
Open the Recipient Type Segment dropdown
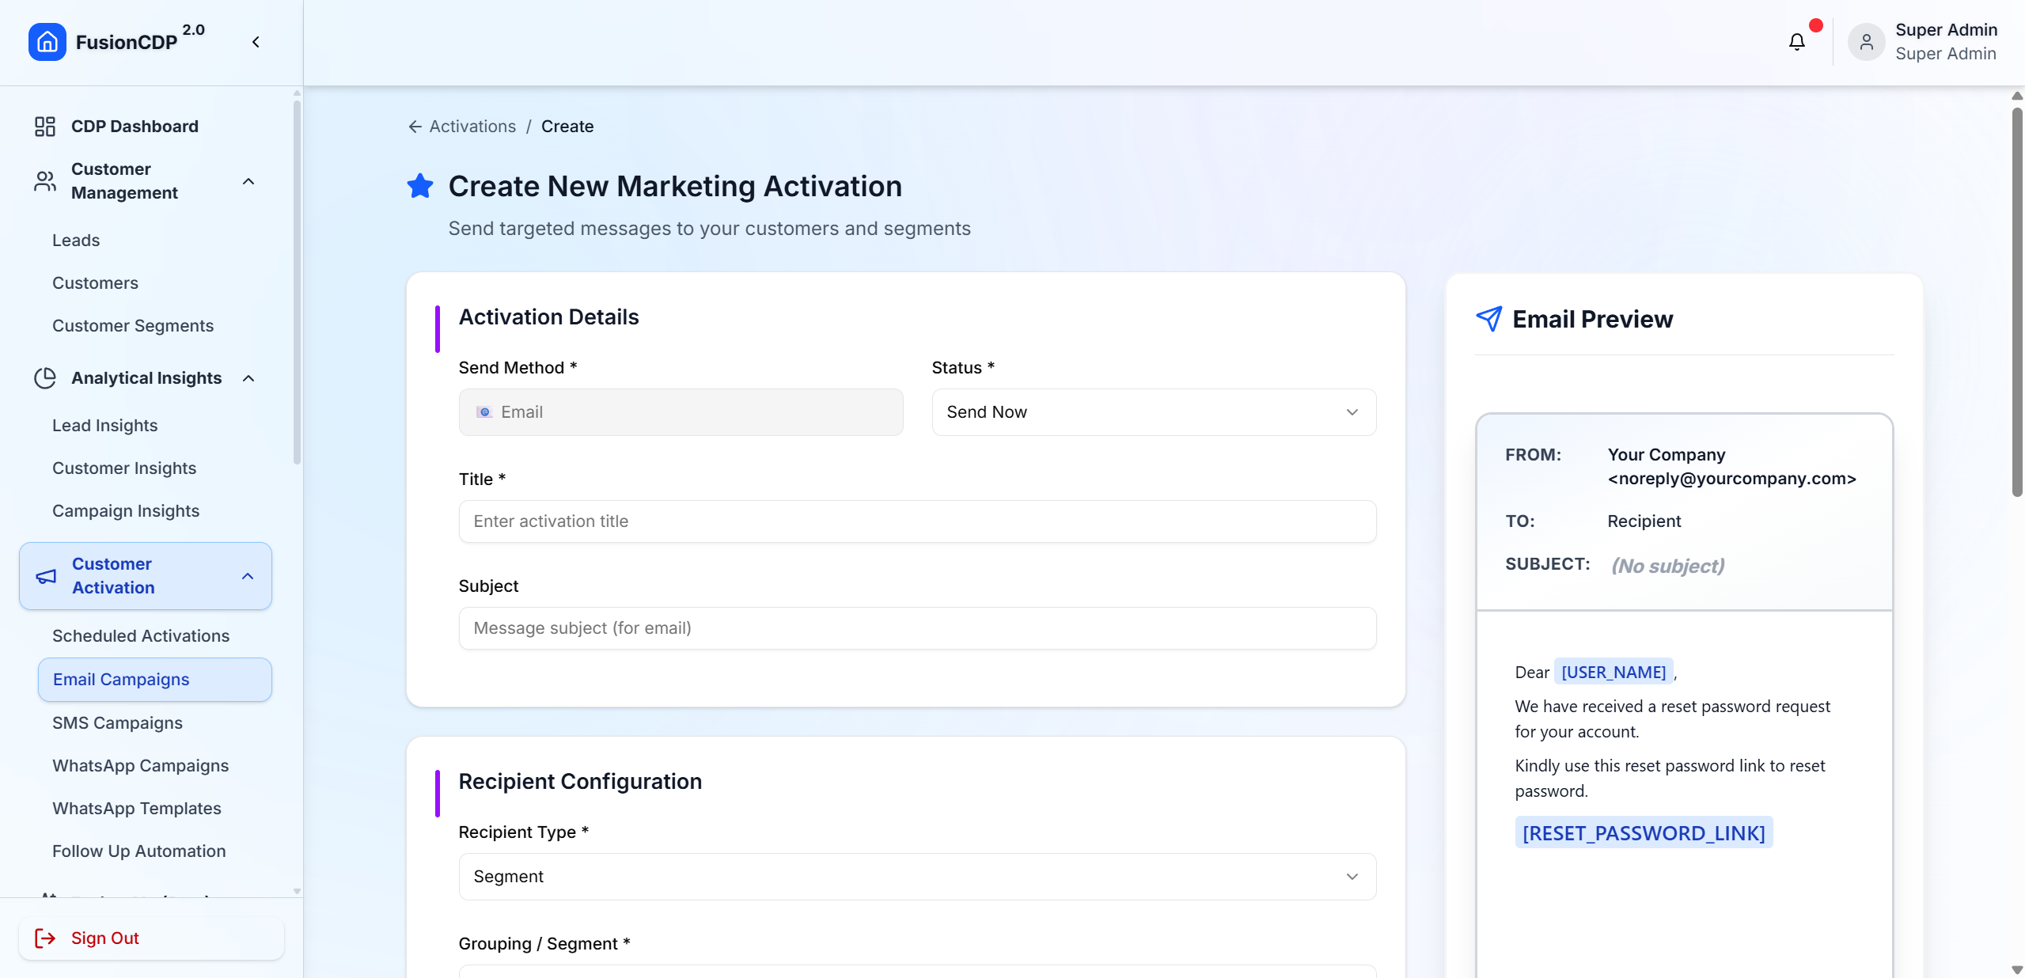916,877
